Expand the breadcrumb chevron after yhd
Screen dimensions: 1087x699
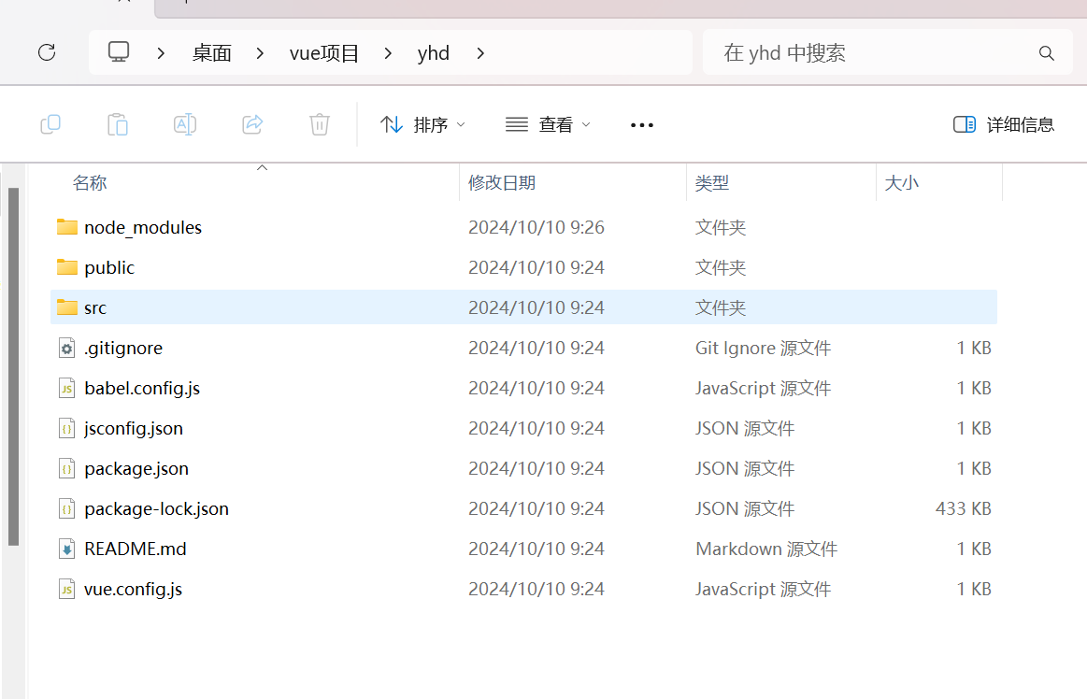pos(479,53)
